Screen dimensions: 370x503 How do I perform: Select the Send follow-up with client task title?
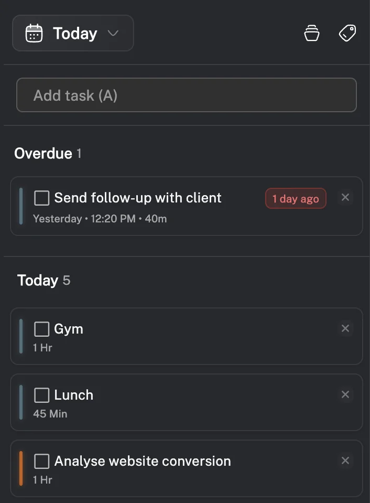(138, 198)
